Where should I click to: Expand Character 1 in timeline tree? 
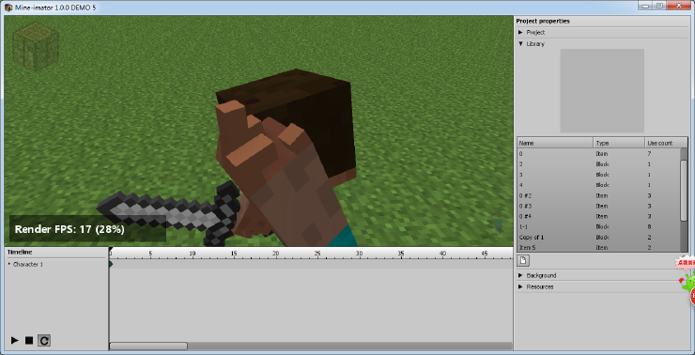[9, 264]
